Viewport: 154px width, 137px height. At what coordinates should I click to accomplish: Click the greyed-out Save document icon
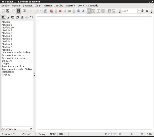(3, 11)
